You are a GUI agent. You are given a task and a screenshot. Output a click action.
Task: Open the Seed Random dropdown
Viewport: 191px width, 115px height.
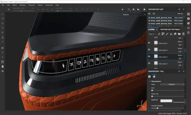tap(172, 84)
